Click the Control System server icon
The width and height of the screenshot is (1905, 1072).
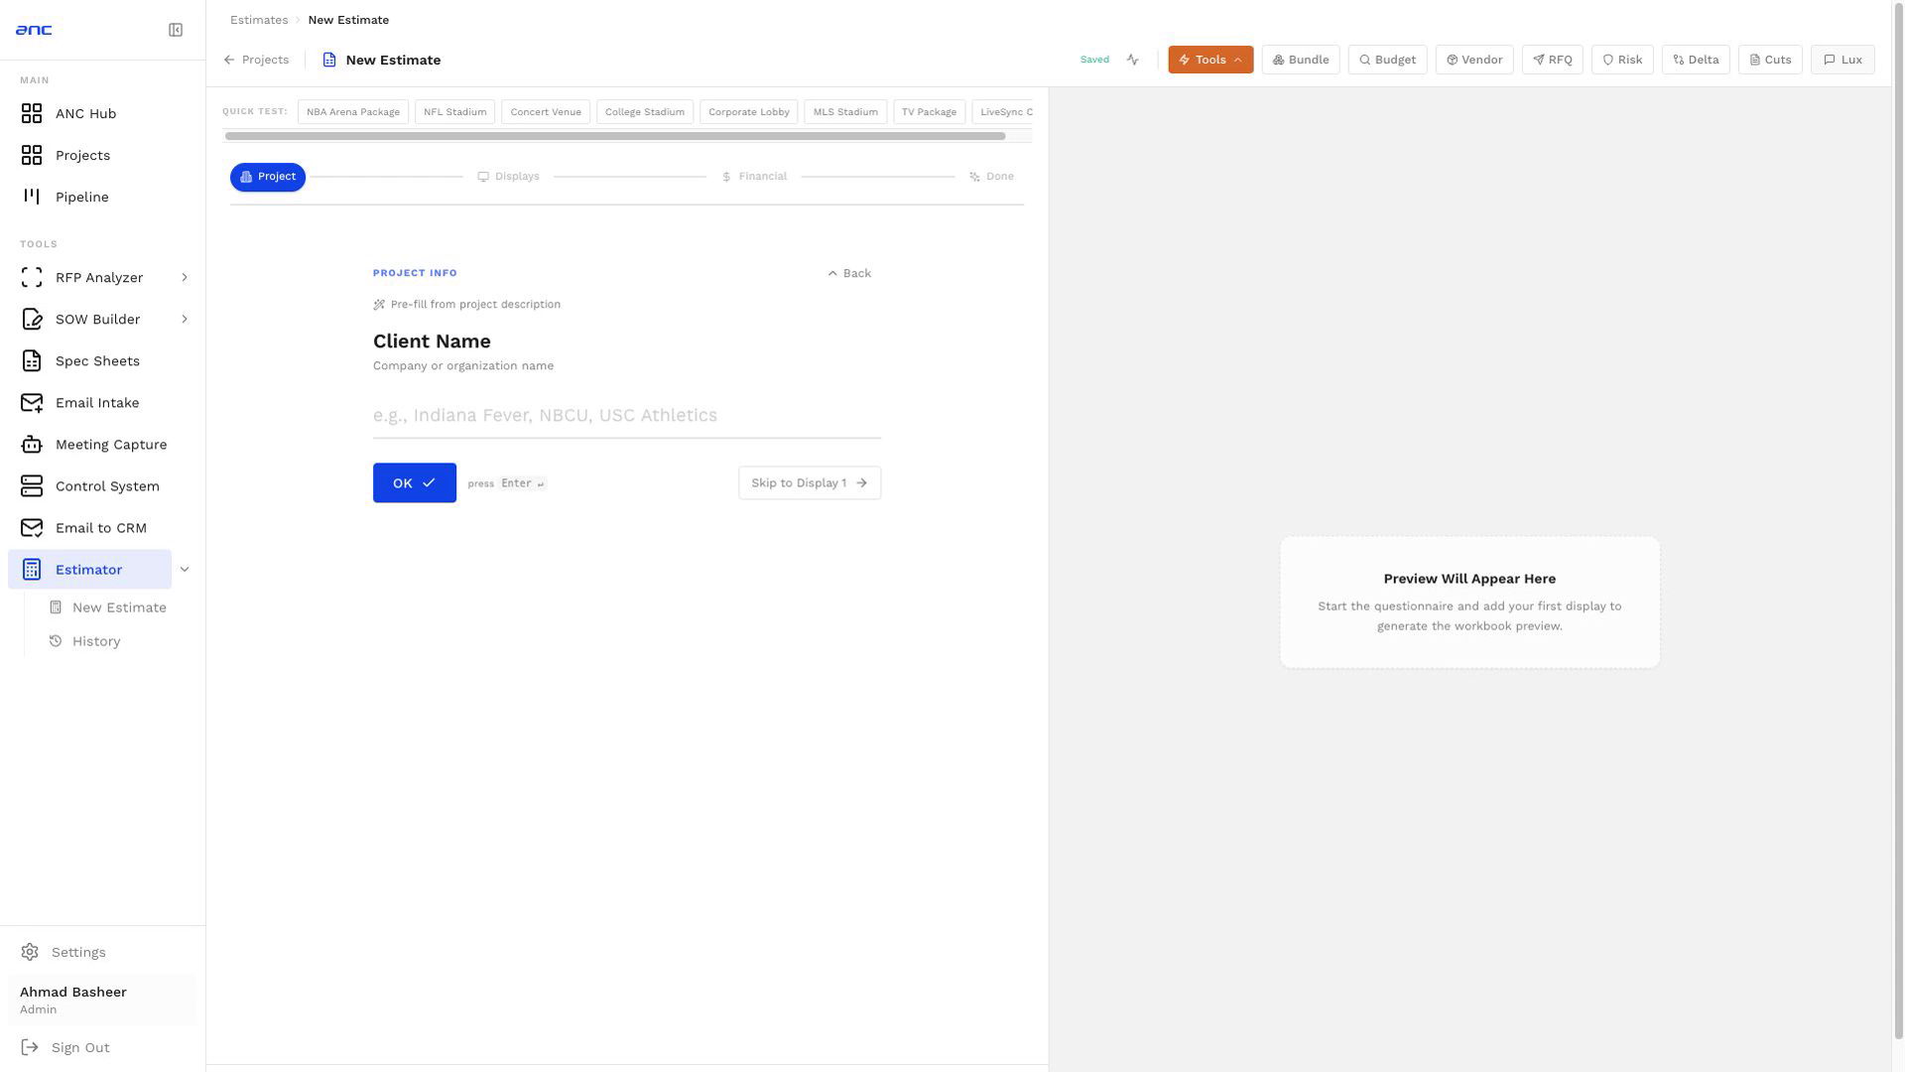pyautogui.click(x=32, y=486)
